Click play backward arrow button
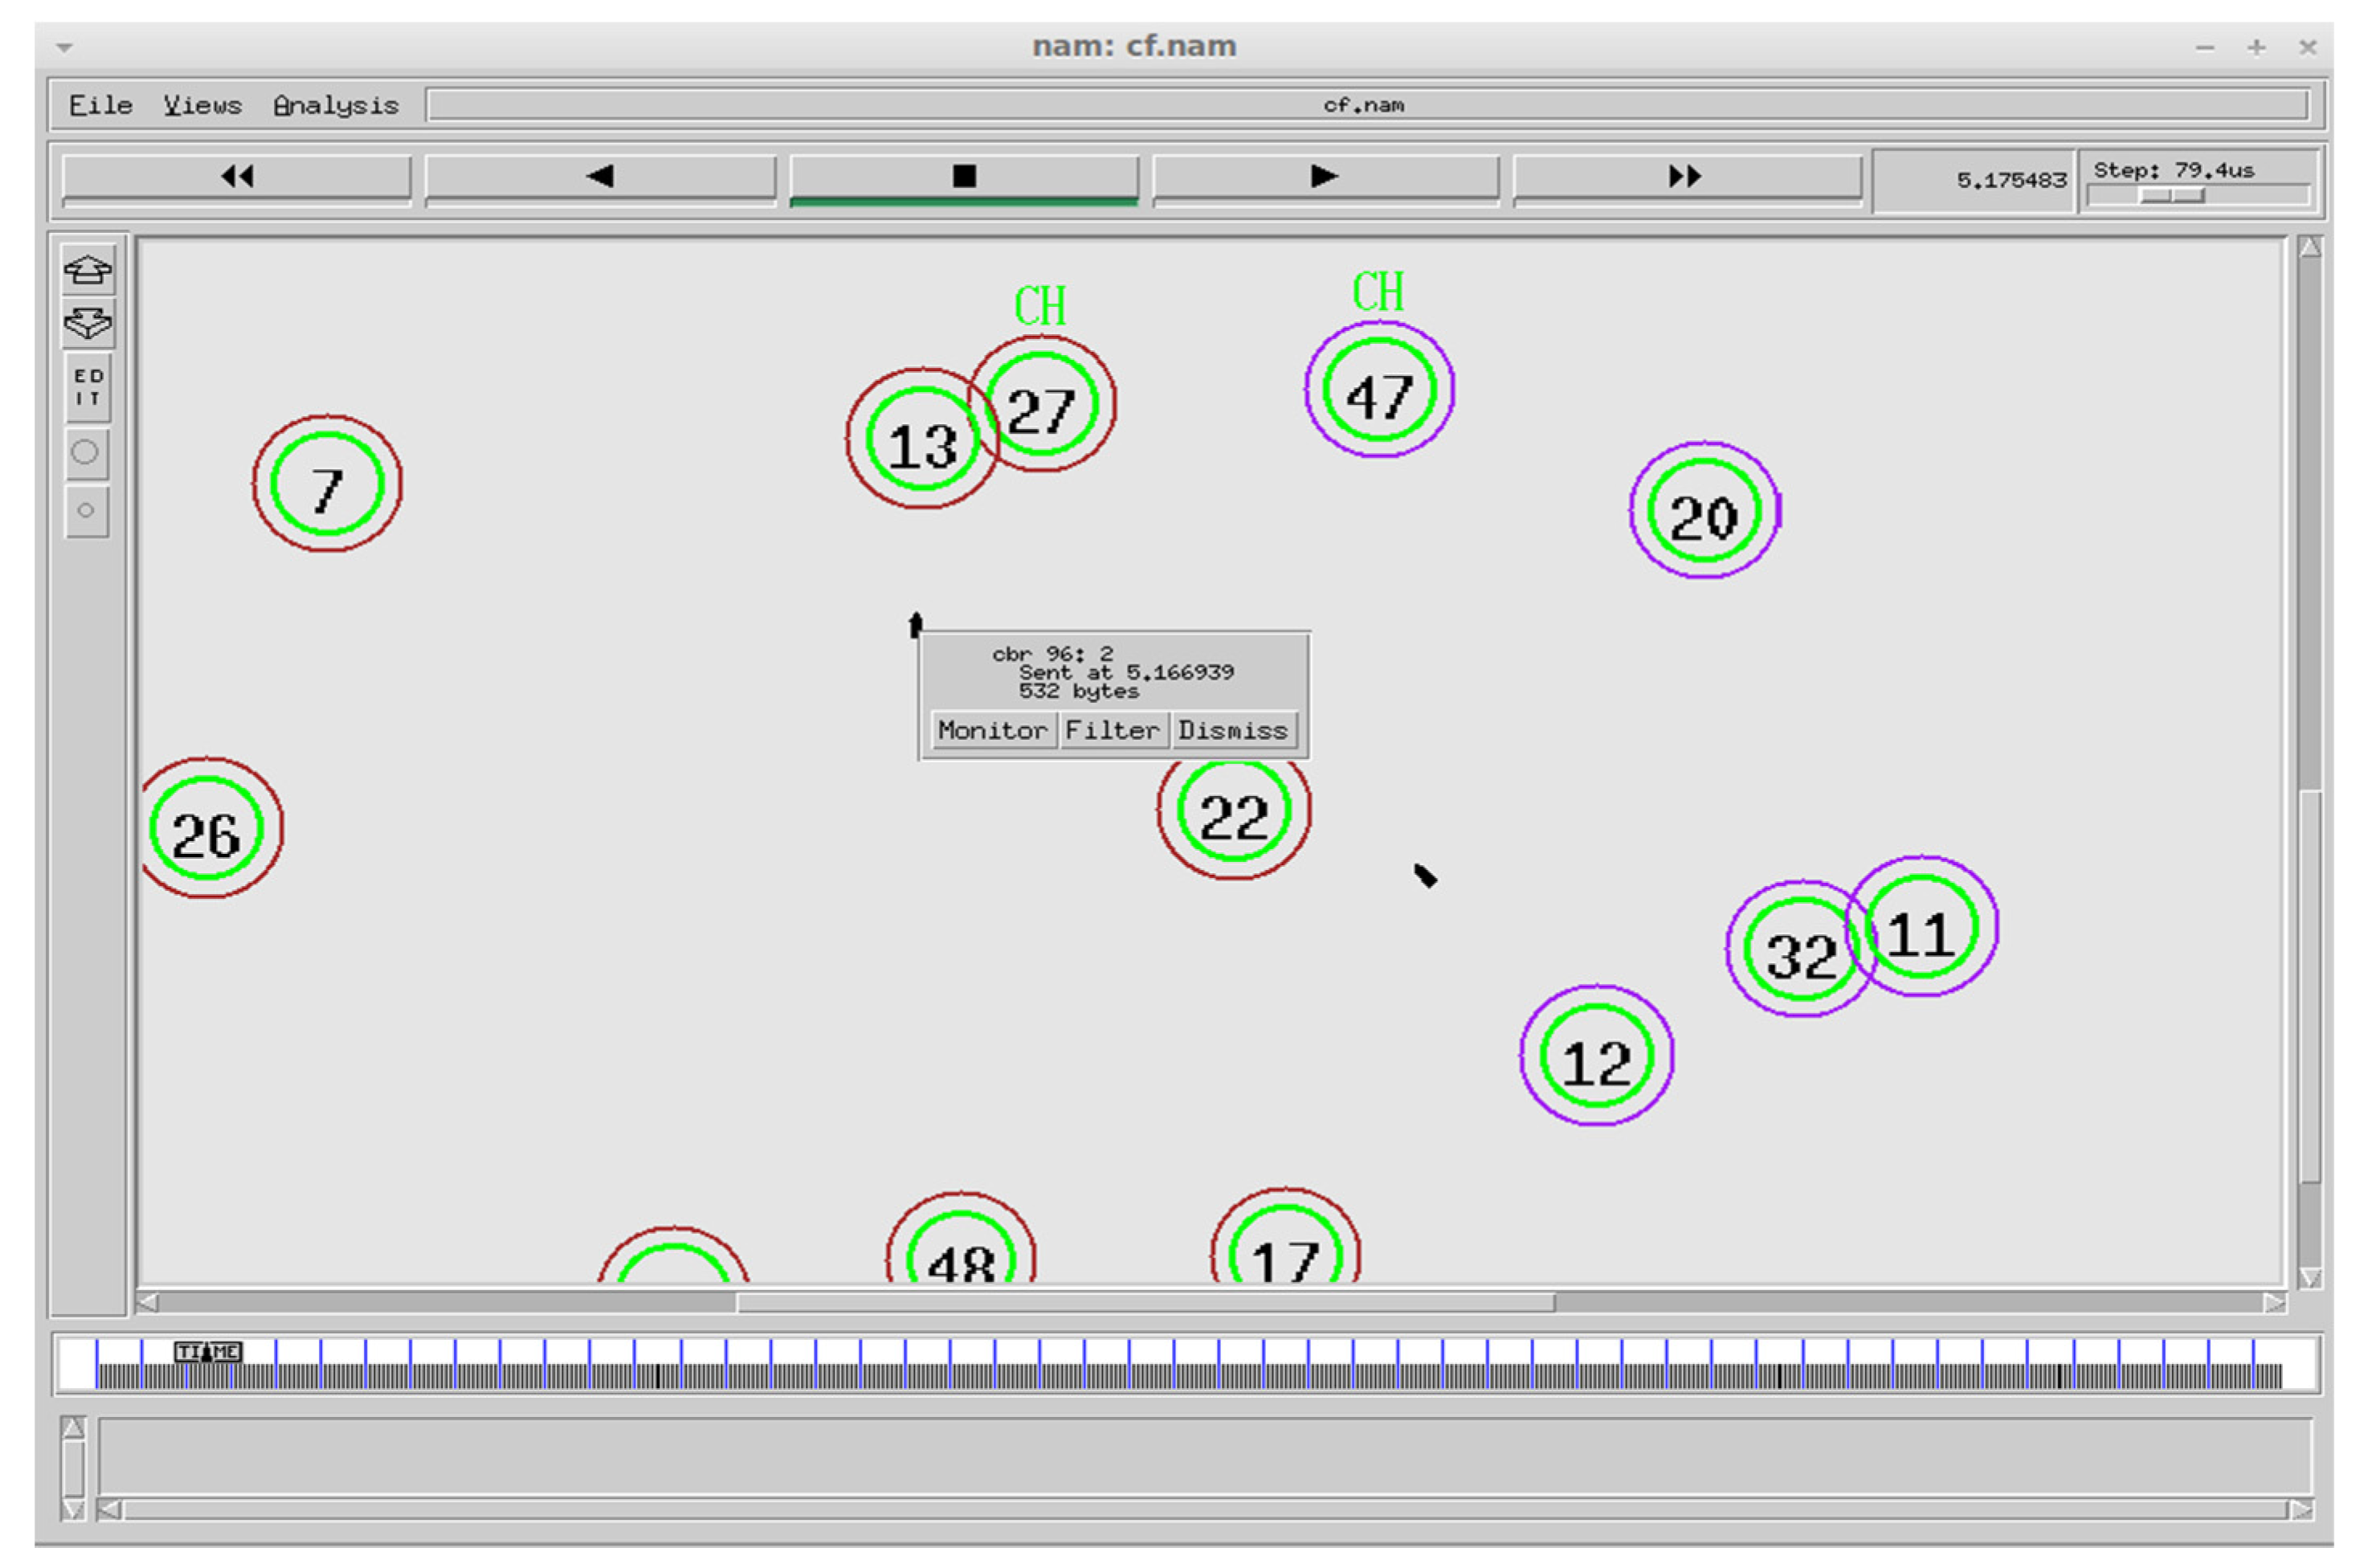The height and width of the screenshot is (1568, 2360). [x=600, y=177]
